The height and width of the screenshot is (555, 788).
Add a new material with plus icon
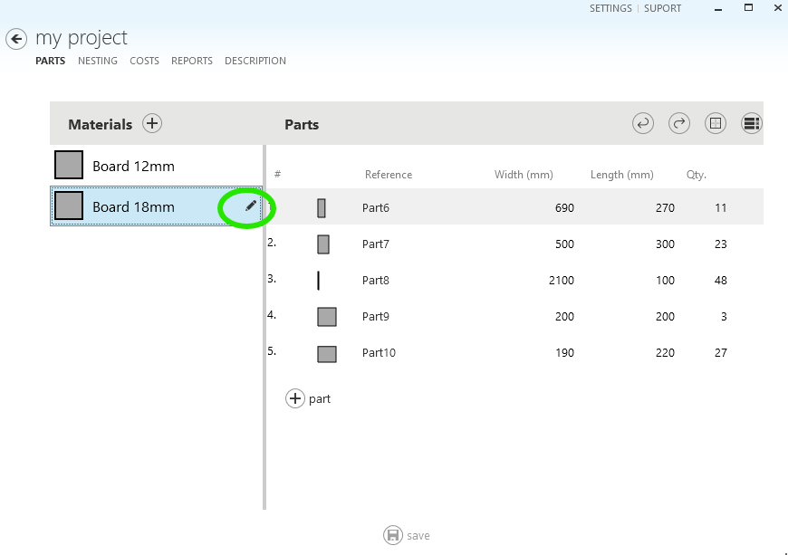pyautogui.click(x=152, y=124)
